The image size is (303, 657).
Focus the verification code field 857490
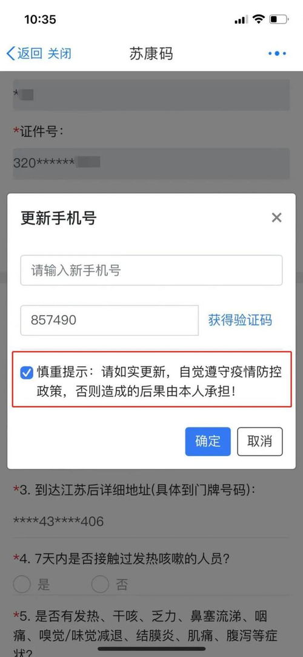pos(110,320)
